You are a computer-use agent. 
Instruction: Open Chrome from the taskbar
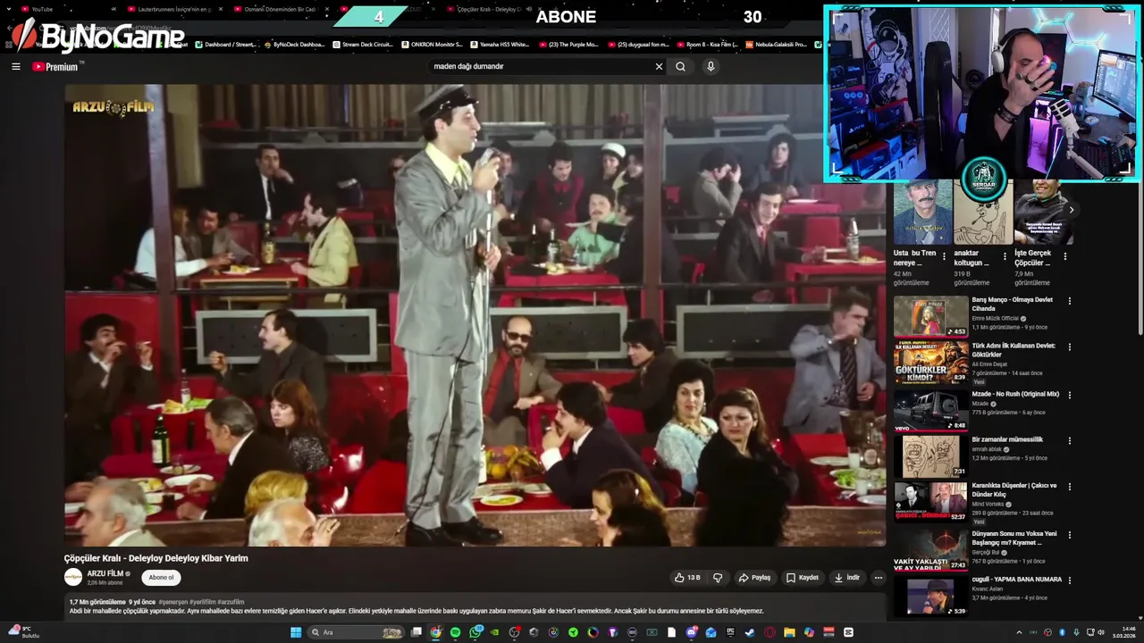(435, 632)
